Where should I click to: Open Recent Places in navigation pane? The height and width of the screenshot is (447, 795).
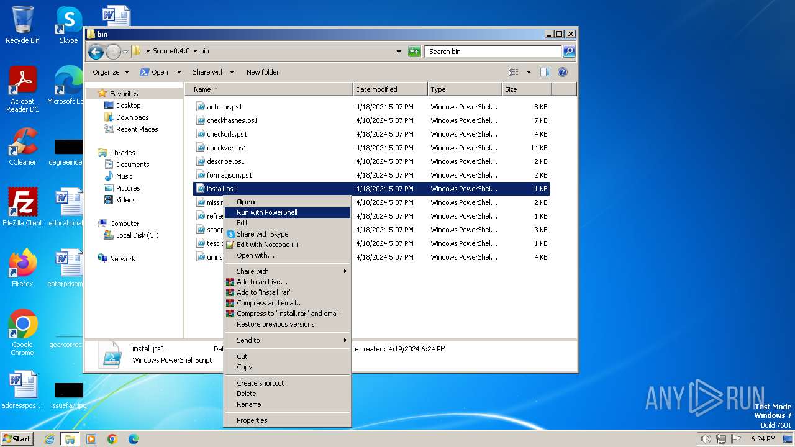137,129
